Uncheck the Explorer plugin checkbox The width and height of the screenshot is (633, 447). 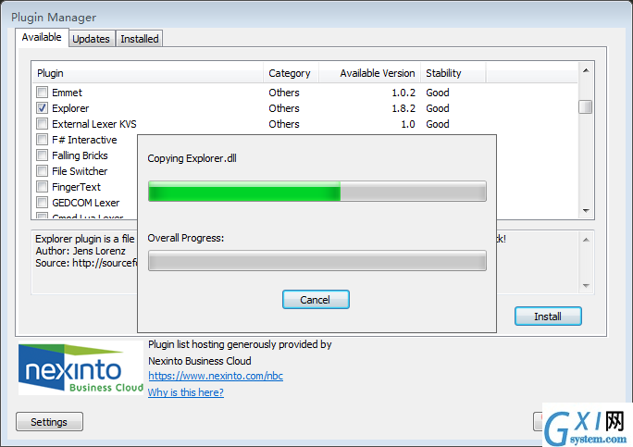42,108
